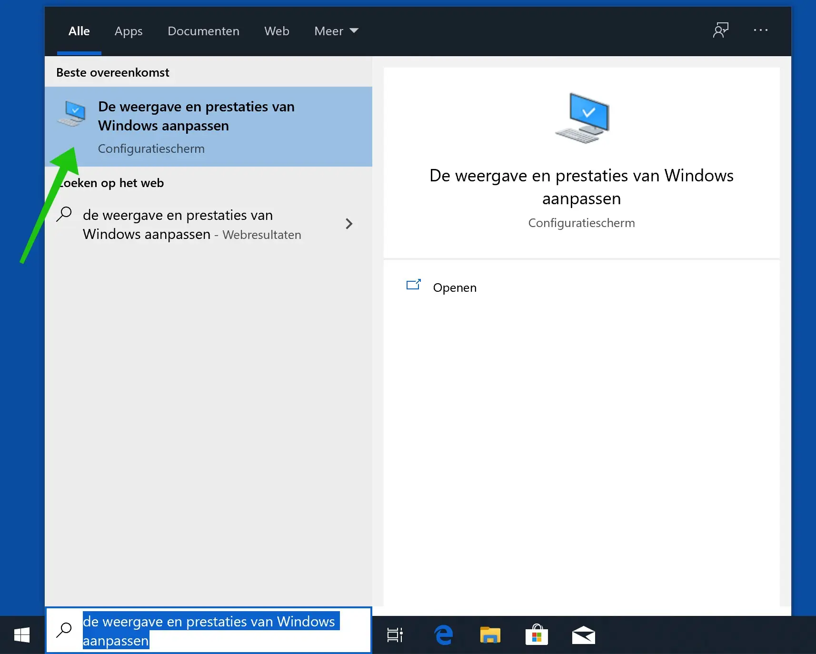Screen dimensions: 816x654
Task: Switch to the Alle tab
Action: 79,31
